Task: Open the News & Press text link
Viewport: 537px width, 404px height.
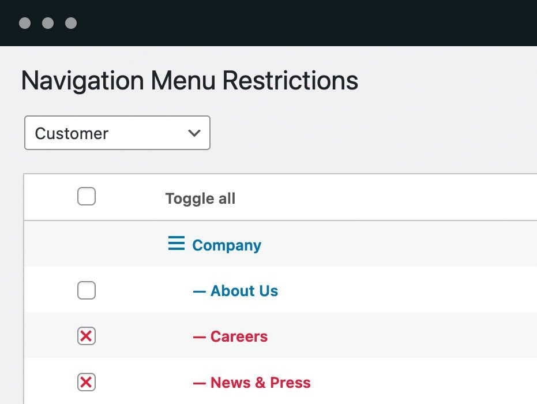Action: (260, 383)
